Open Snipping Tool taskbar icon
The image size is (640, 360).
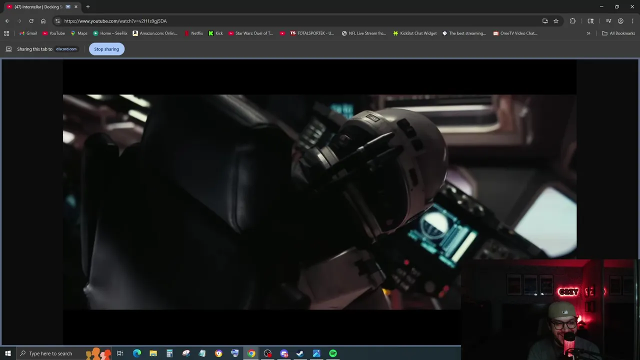tap(186, 353)
